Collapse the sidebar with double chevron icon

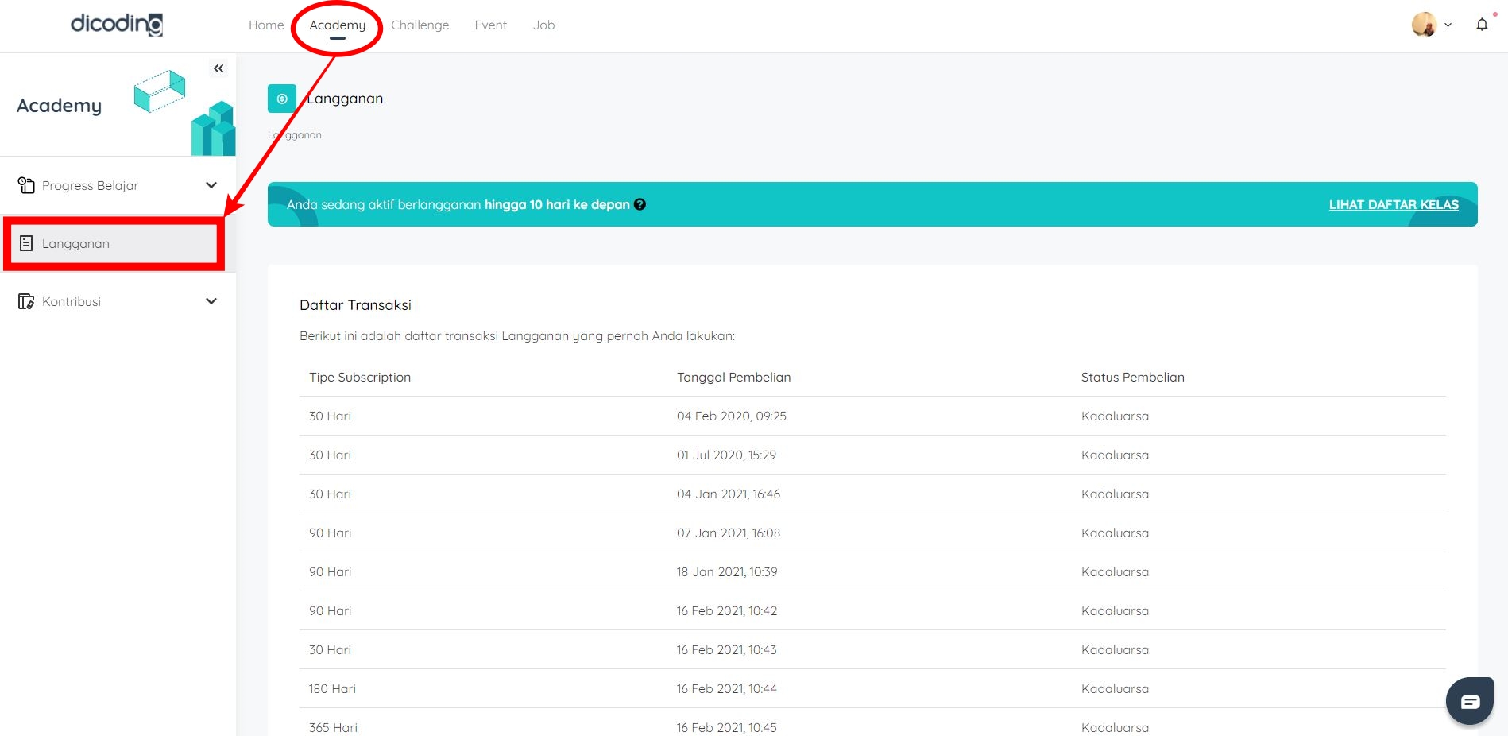218,68
